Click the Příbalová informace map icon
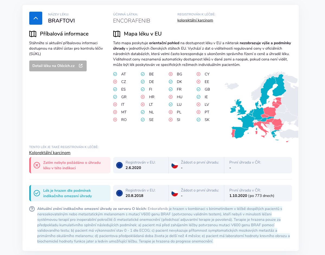This screenshot has width=325, height=255. (x=33, y=34)
